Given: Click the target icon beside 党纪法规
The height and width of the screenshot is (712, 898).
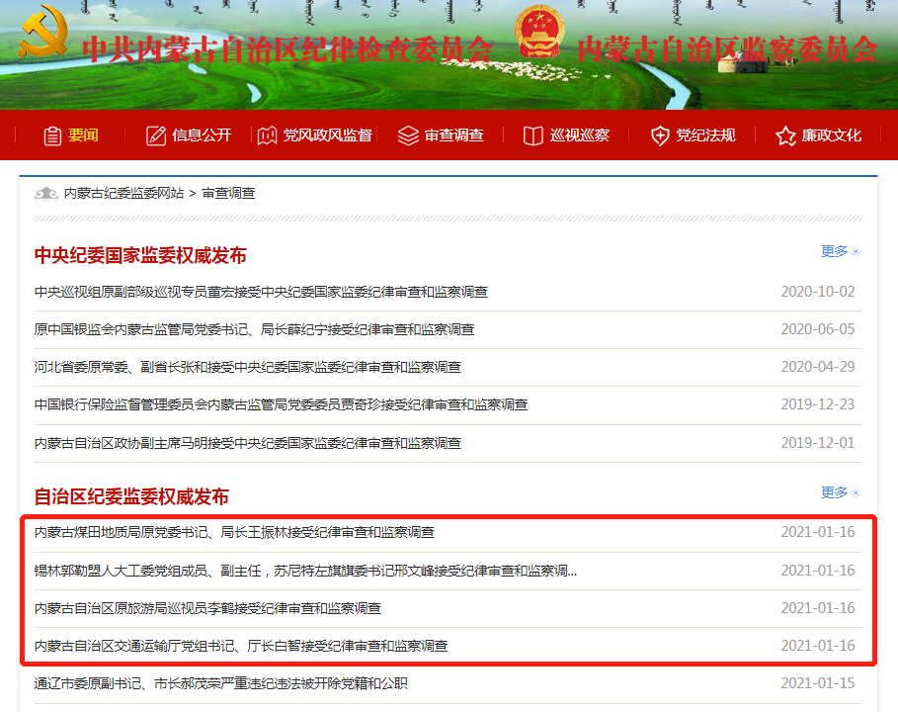Looking at the screenshot, I should click(659, 135).
